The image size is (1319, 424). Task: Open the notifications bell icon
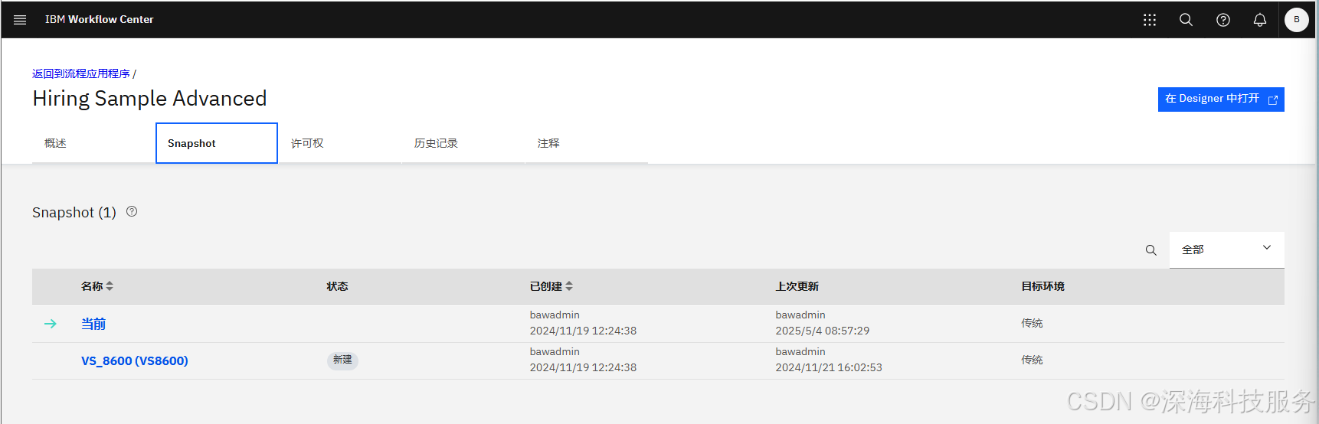click(1260, 20)
